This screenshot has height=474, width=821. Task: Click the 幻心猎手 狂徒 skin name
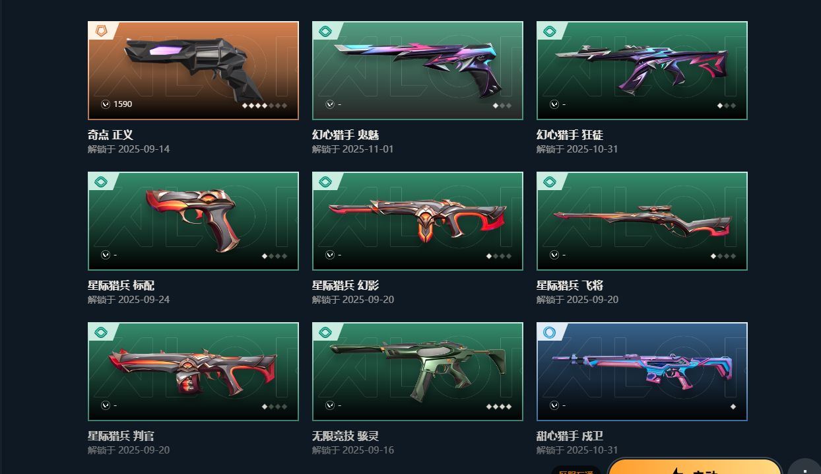pyautogui.click(x=570, y=135)
